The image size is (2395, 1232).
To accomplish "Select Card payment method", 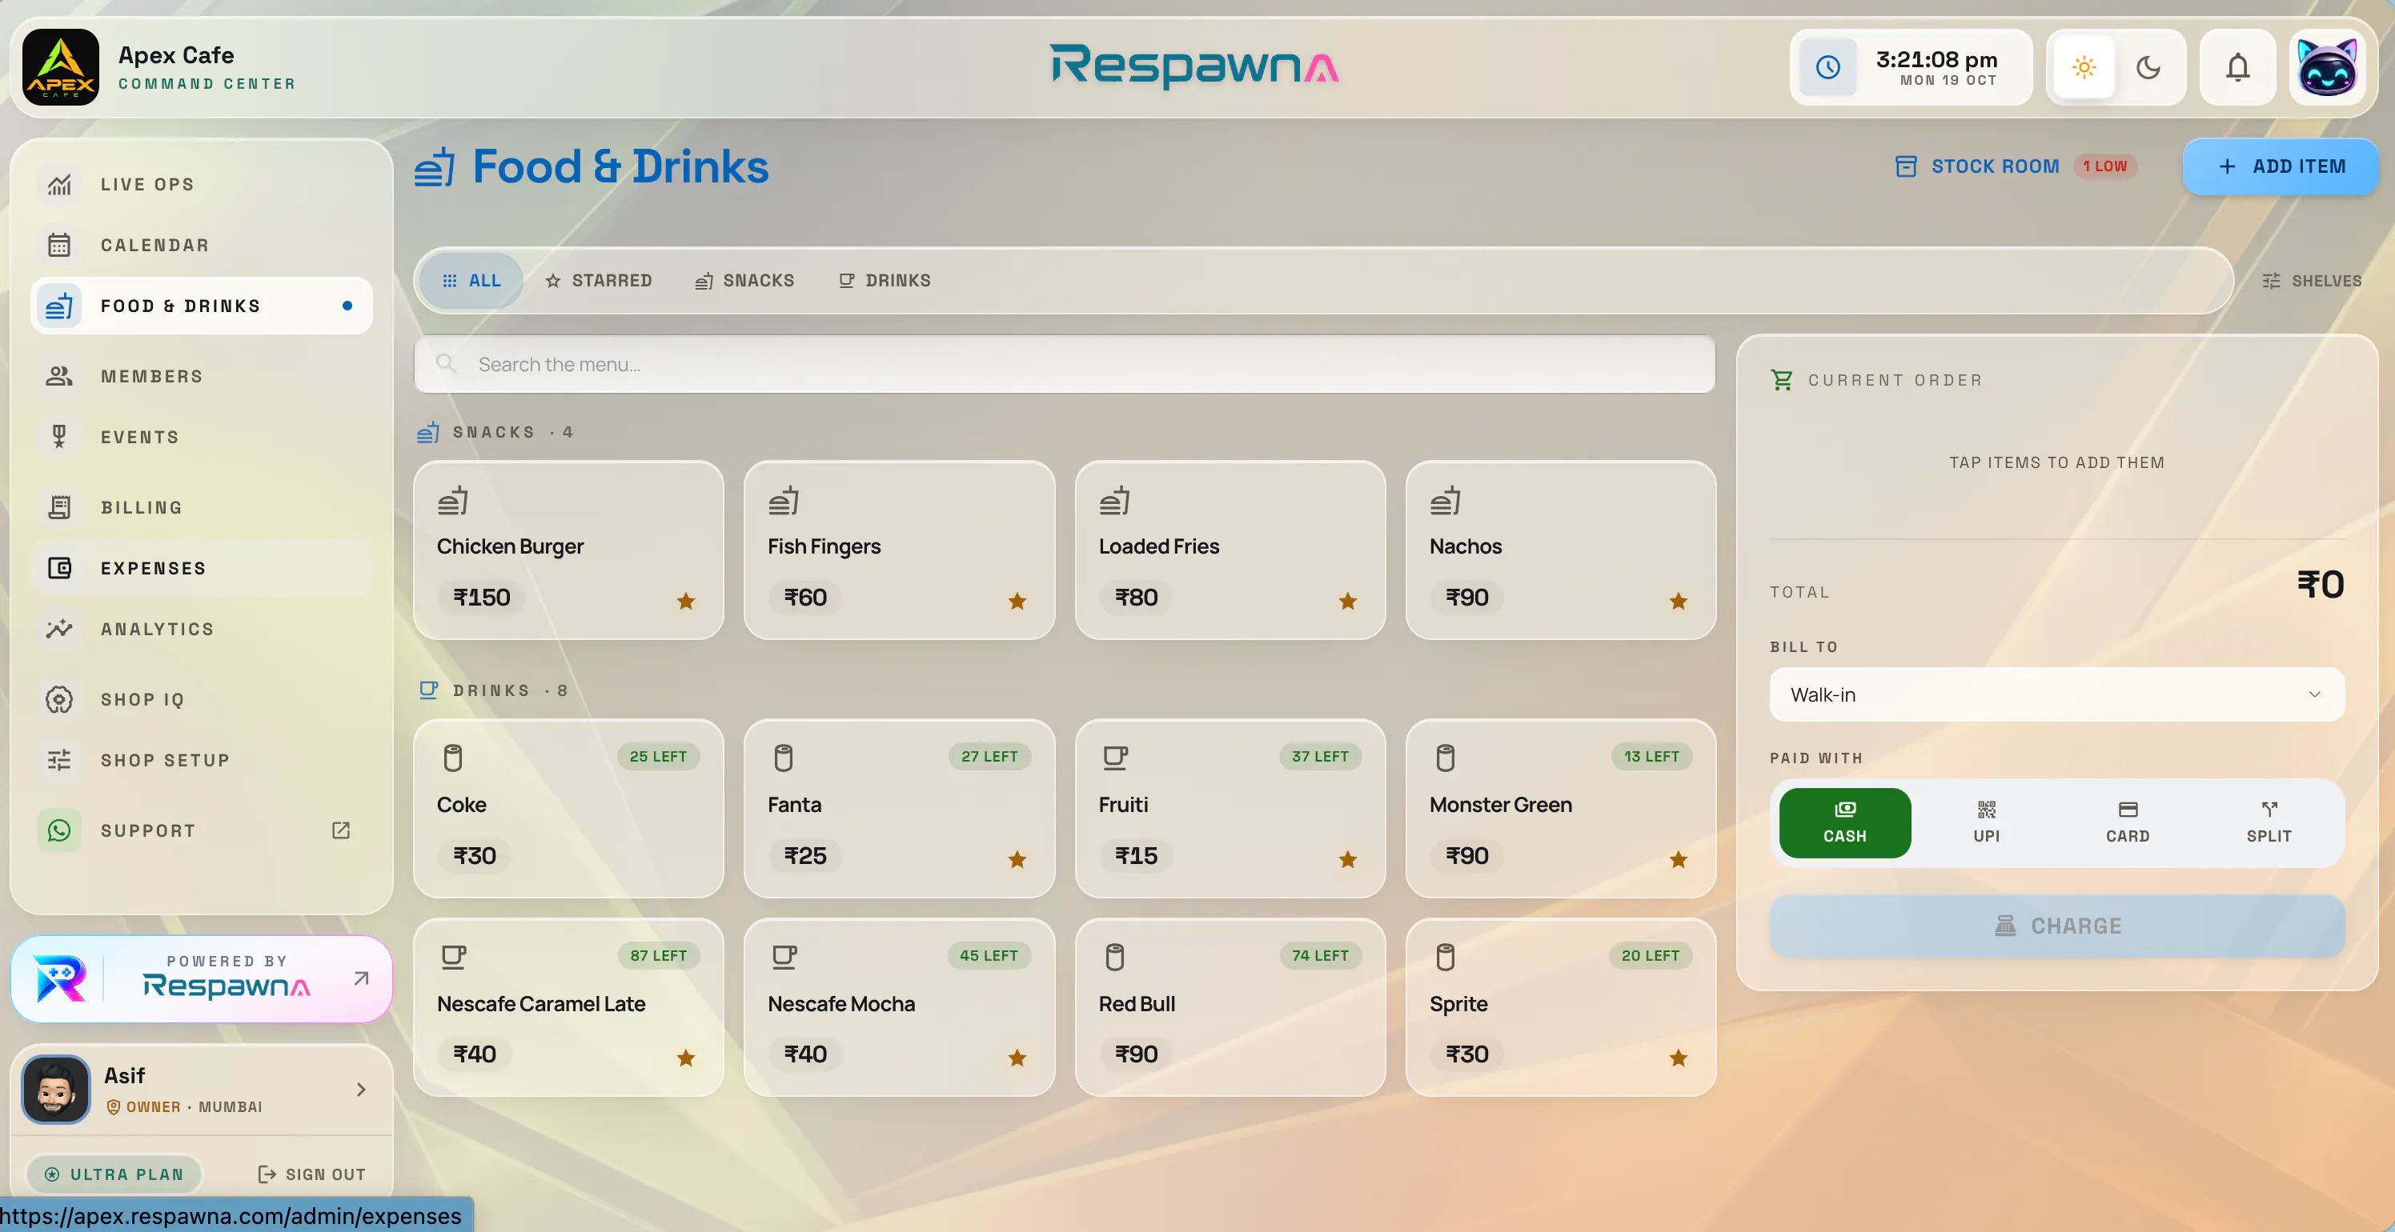I will (2127, 822).
